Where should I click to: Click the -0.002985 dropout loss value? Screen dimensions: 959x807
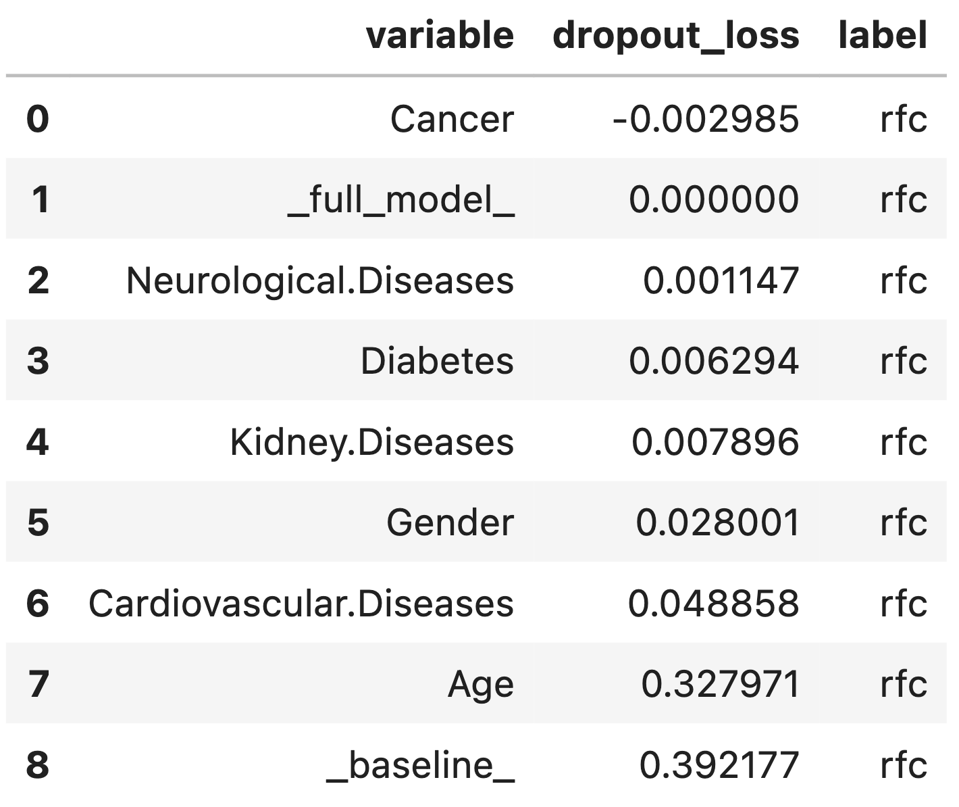(706, 120)
